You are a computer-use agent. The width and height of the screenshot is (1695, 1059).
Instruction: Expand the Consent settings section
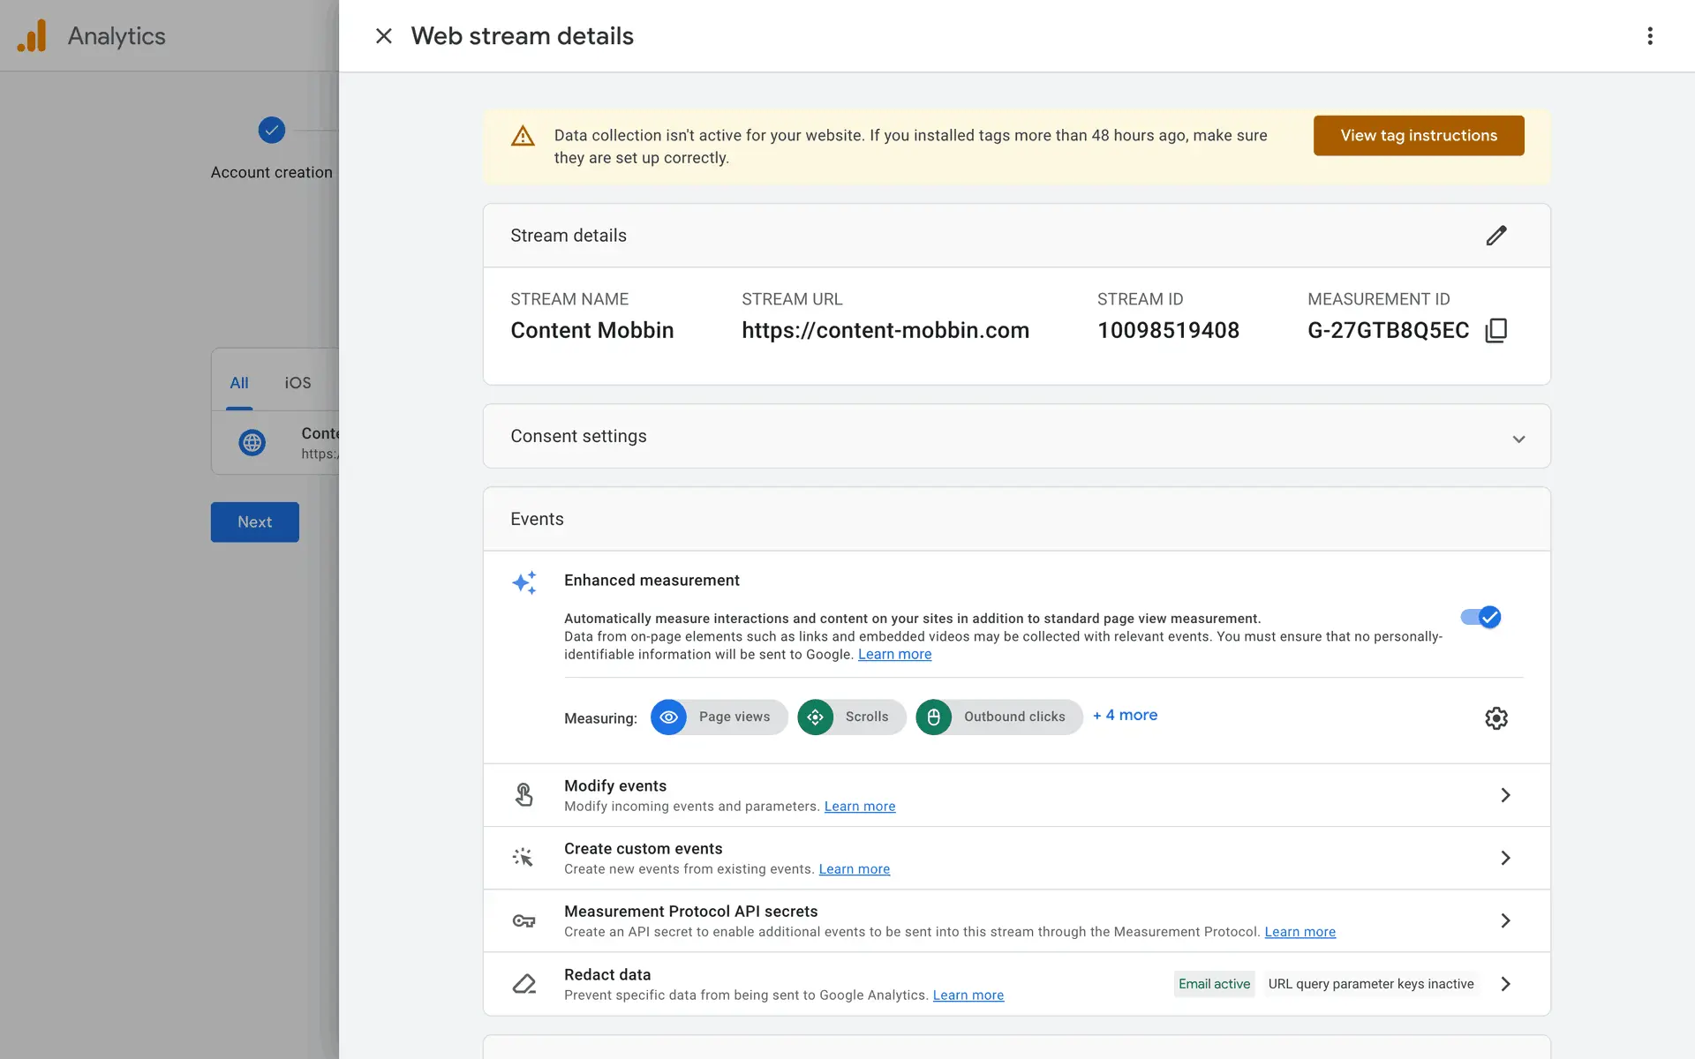tap(1518, 439)
